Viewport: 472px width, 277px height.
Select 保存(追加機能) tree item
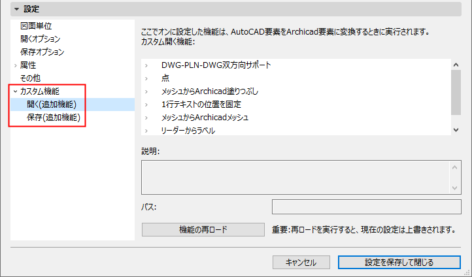point(54,118)
